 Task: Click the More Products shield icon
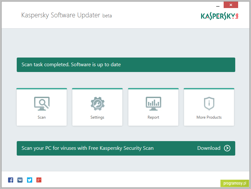[x=209, y=104]
